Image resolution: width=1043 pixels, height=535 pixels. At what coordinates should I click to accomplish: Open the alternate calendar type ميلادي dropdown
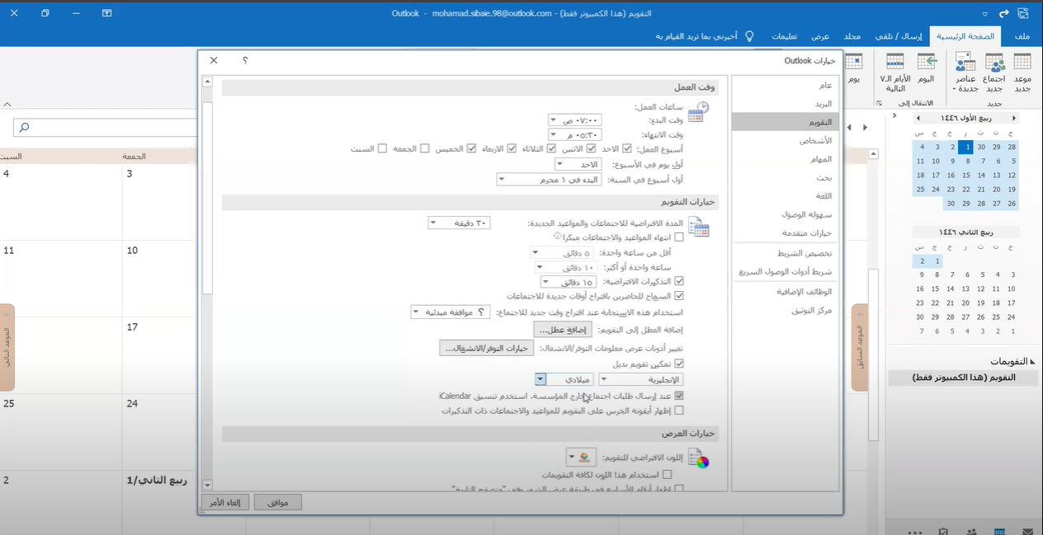pos(540,379)
